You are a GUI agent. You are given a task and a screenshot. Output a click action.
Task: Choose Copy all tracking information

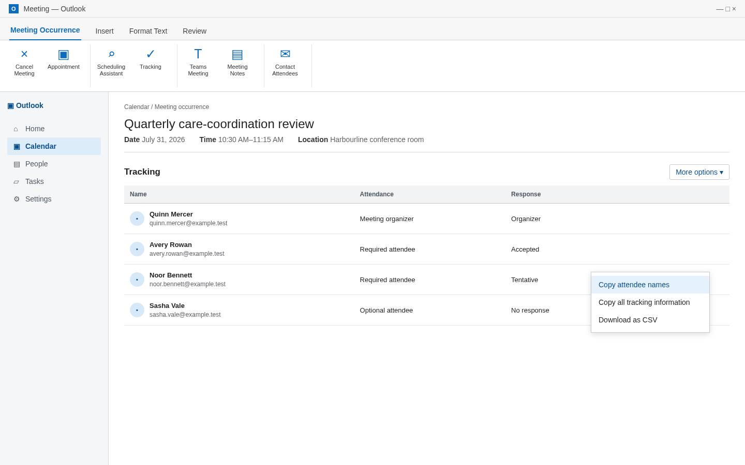tap(650, 302)
